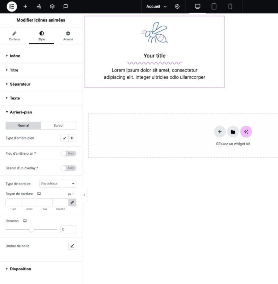The height and width of the screenshot is (284, 278).
Task: Switch to the Avancé tab
Action: click(68, 36)
